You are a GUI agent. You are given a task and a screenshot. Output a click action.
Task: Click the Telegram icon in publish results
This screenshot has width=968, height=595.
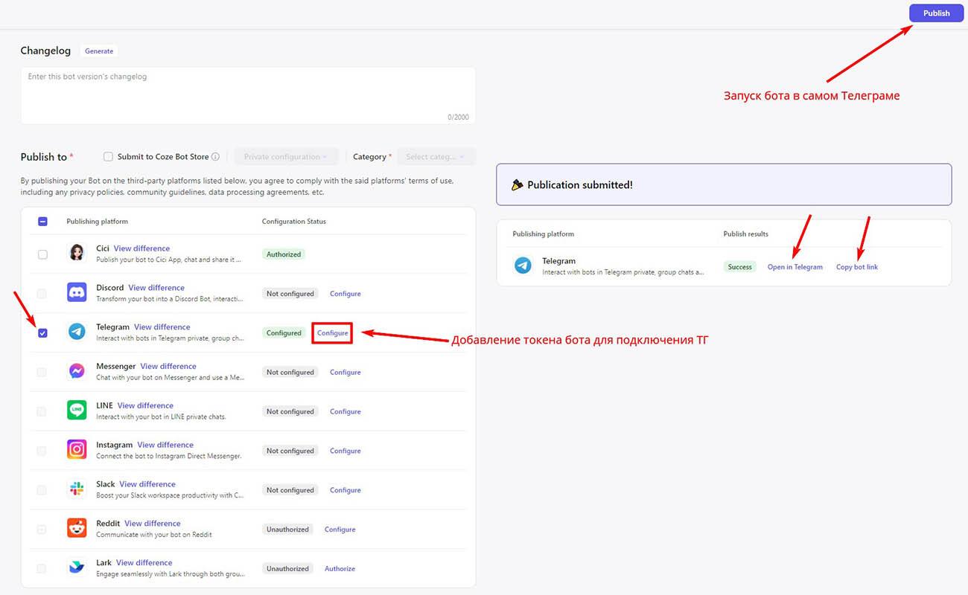tap(523, 266)
